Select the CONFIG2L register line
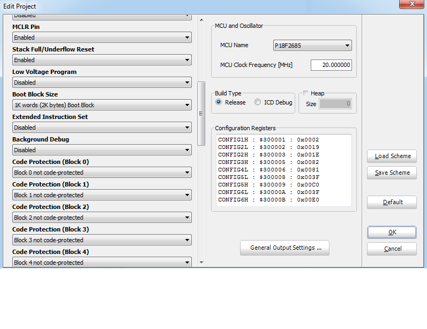The height and width of the screenshot is (329, 427). click(x=268, y=147)
